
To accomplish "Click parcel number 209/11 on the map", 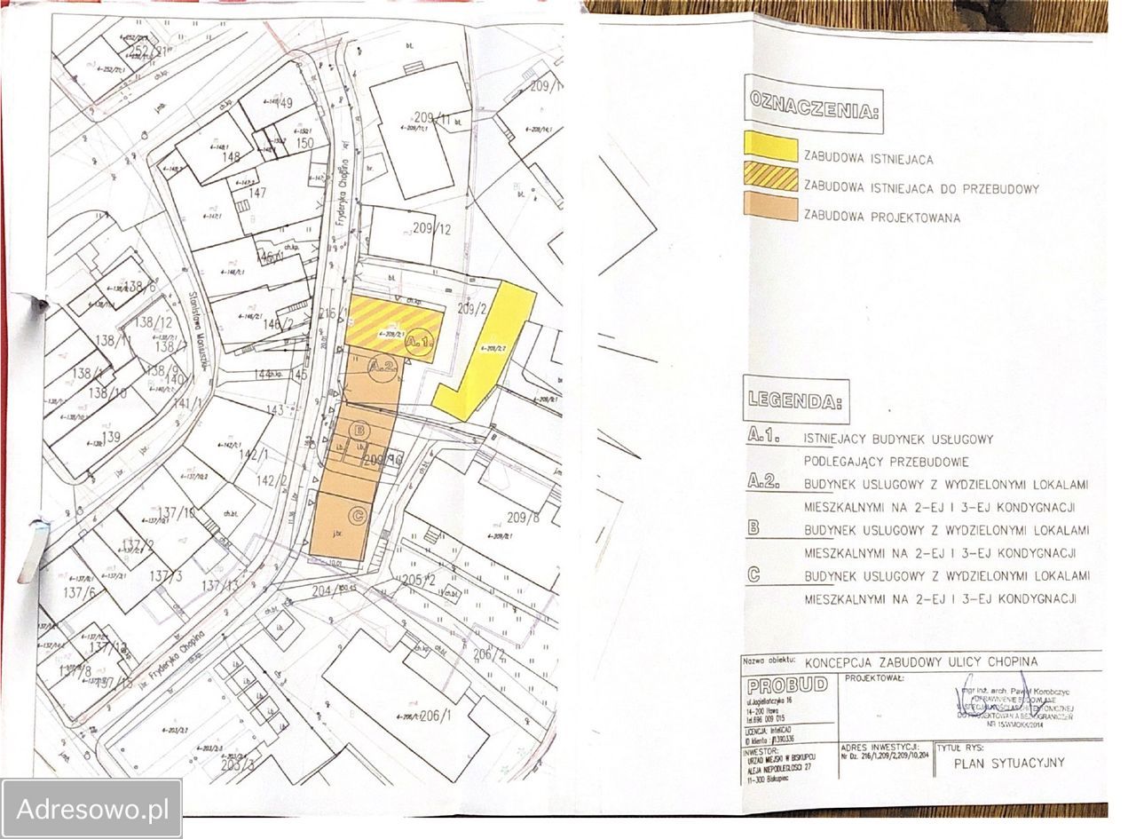I will pyautogui.click(x=434, y=117).
